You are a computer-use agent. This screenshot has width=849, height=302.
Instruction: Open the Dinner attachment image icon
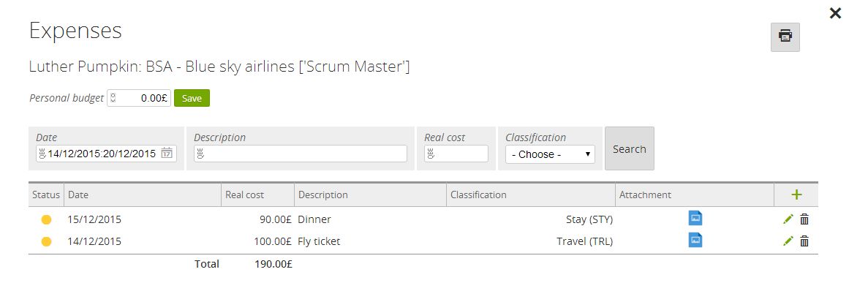695,219
